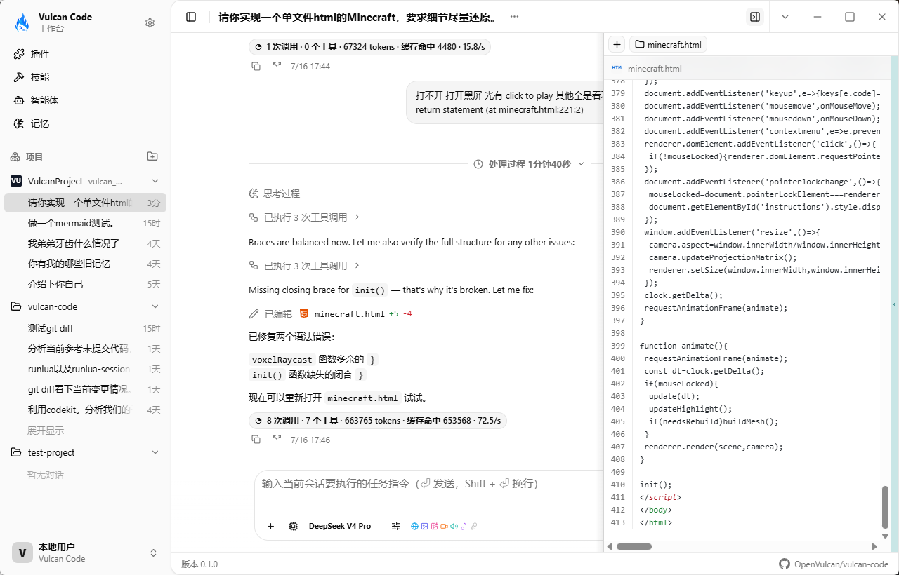Open conversation runlua以及runlua-session
Image resolution: width=899 pixels, height=575 pixels.
tap(85, 369)
